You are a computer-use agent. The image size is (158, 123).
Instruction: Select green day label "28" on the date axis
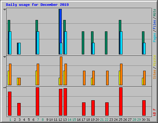click(134, 120)
